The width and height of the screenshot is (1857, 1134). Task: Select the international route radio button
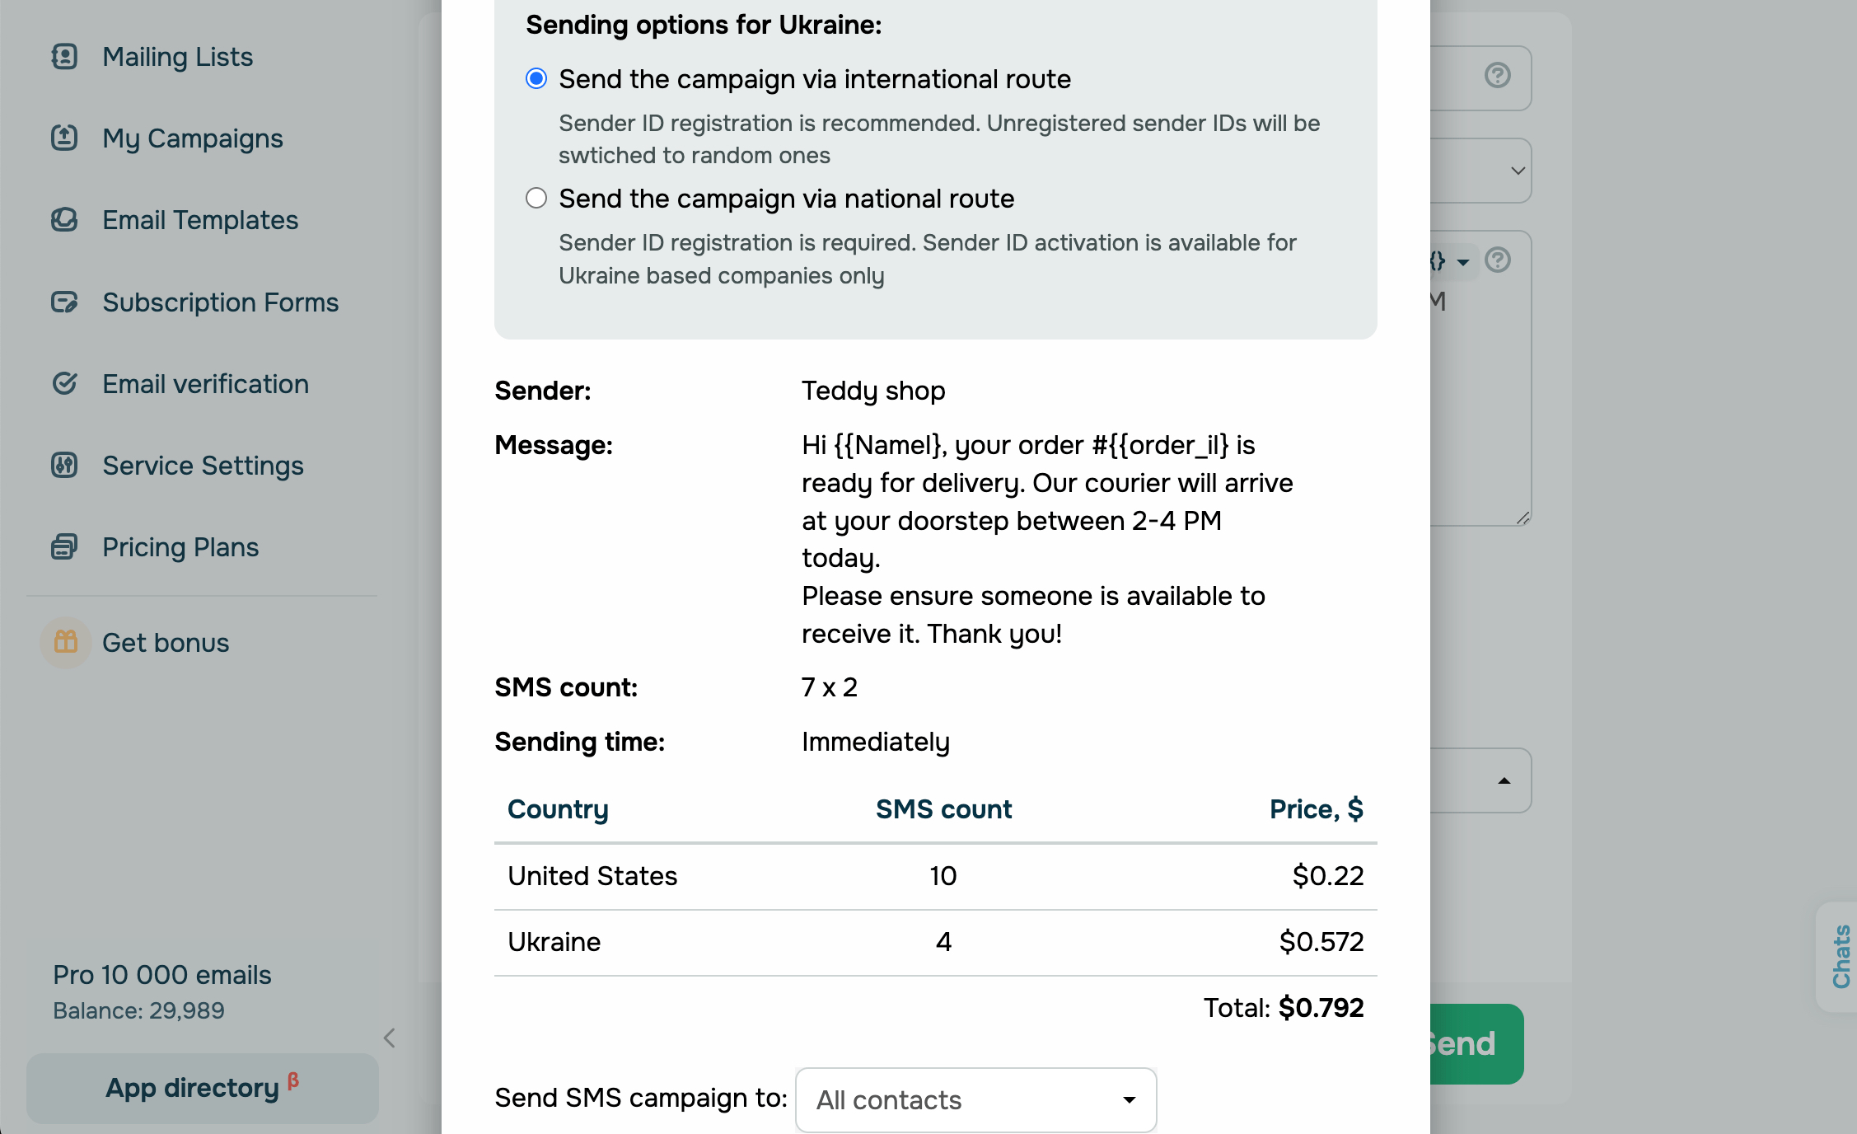click(x=536, y=79)
